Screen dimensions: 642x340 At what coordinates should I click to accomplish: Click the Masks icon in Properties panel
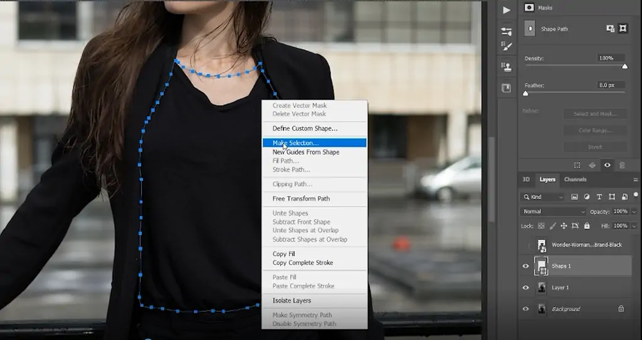529,8
